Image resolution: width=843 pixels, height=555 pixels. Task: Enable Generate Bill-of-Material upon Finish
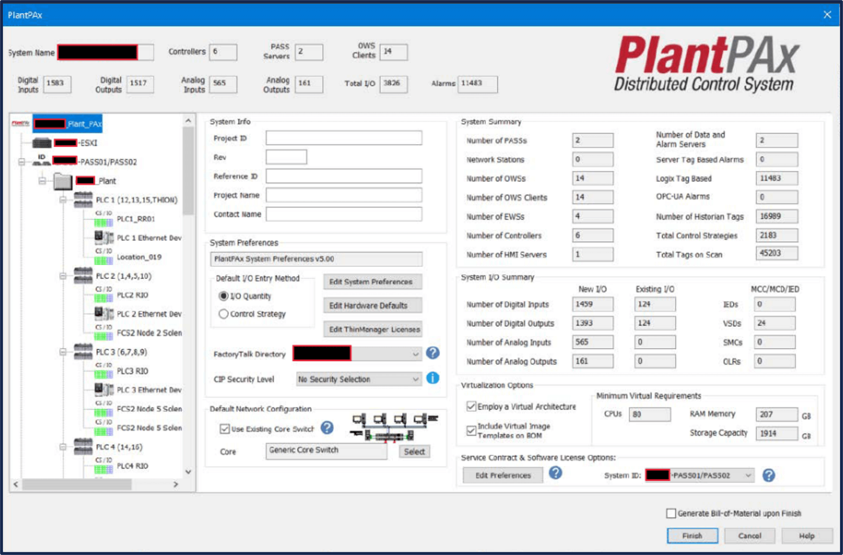tap(671, 514)
